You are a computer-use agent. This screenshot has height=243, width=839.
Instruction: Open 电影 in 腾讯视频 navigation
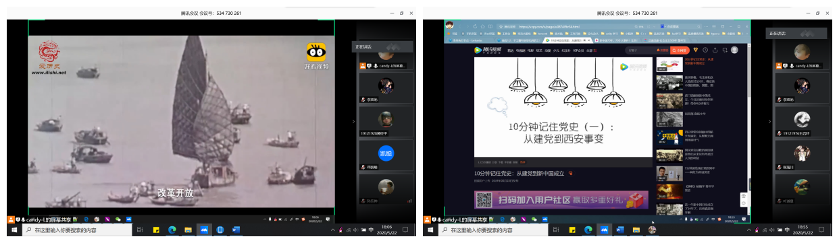click(530, 50)
